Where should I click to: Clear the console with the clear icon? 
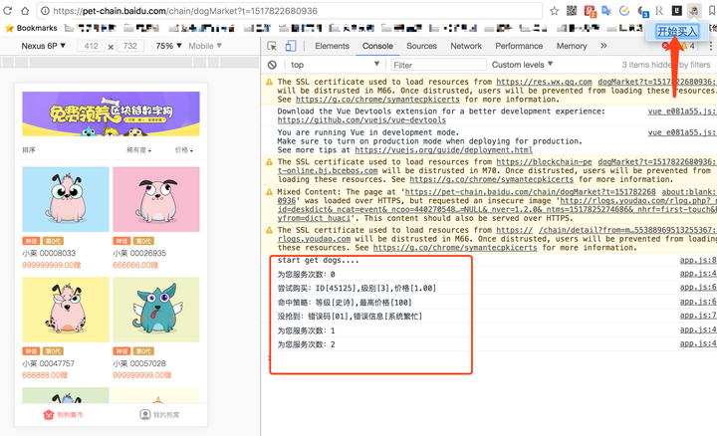(x=272, y=65)
